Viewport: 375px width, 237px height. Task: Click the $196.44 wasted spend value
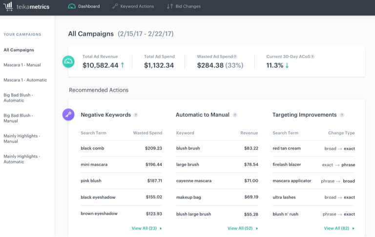click(x=154, y=165)
